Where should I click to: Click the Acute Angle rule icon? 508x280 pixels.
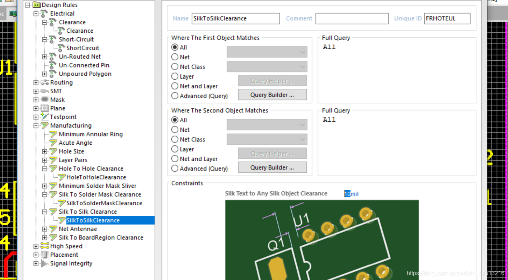click(x=53, y=143)
